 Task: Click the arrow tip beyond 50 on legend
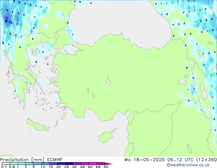[108, 164]
